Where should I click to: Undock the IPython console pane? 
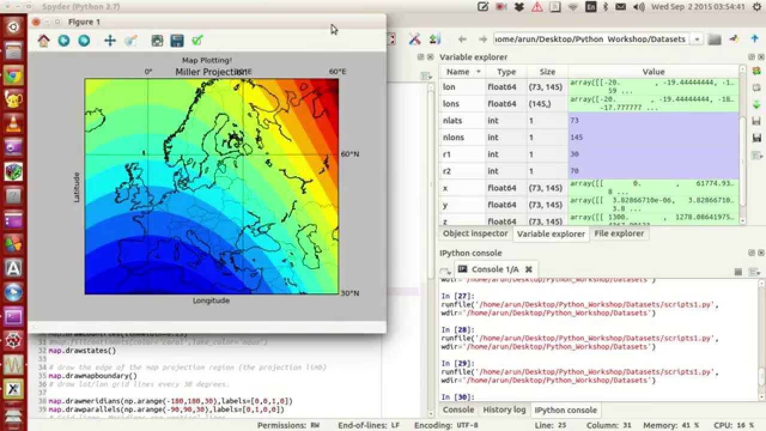click(751, 253)
